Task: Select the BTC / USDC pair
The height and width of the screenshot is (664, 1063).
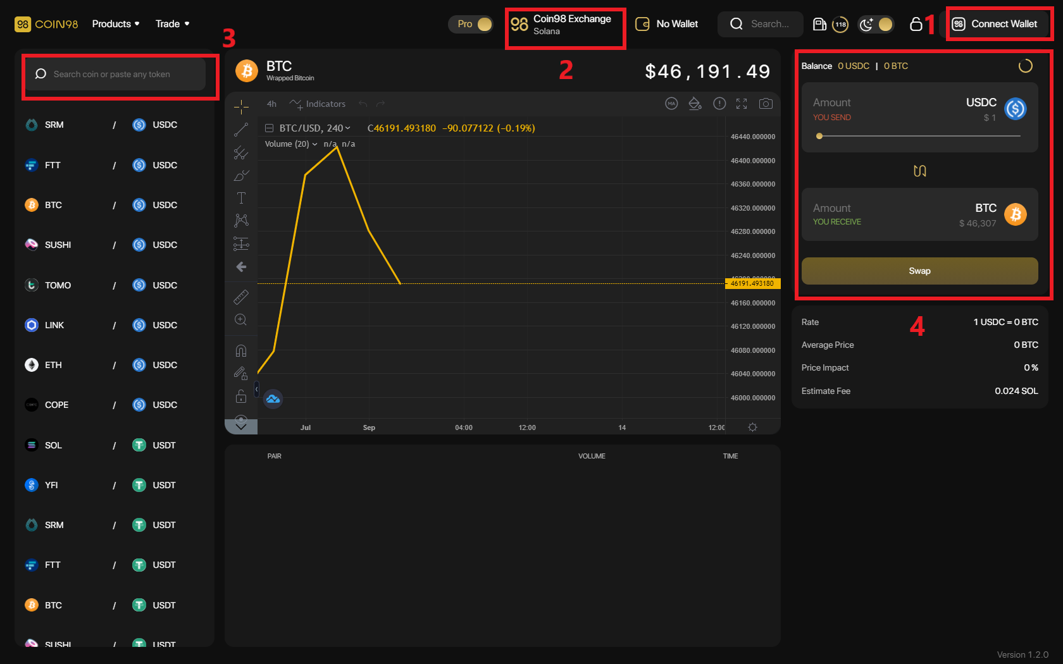Action: pos(114,205)
